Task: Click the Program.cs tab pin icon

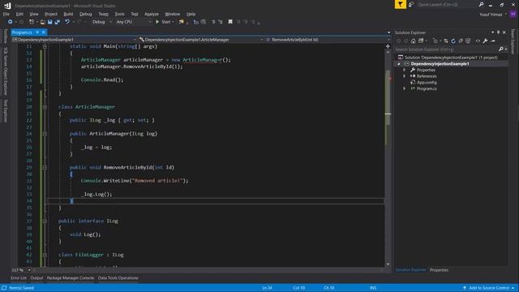Action: pyautogui.click(x=37, y=32)
